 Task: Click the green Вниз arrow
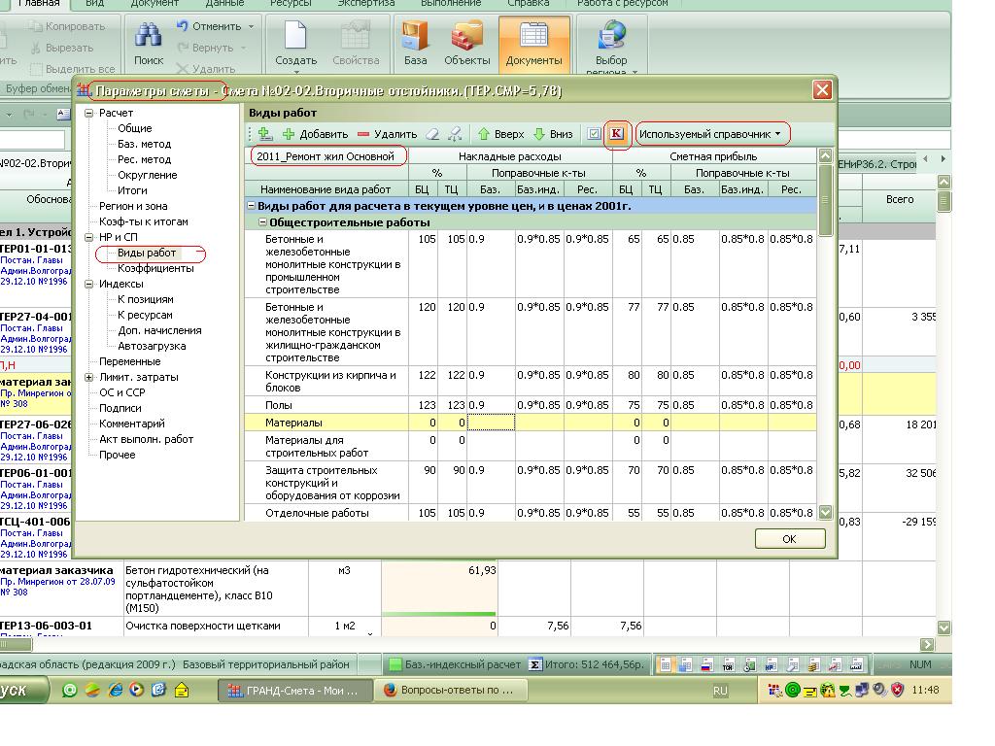(539, 134)
